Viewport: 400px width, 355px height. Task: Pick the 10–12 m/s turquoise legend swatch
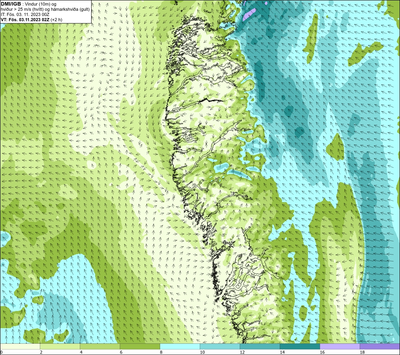click(x=220, y=346)
